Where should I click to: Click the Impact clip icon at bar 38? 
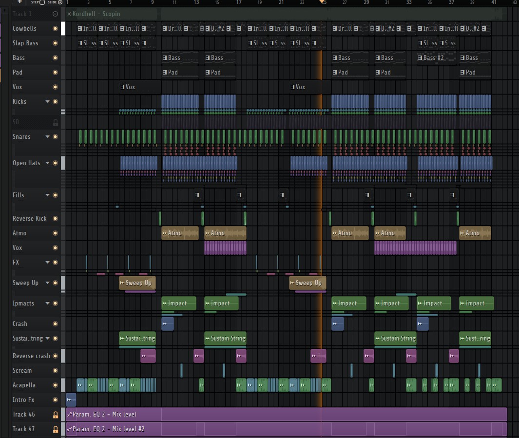point(462,304)
